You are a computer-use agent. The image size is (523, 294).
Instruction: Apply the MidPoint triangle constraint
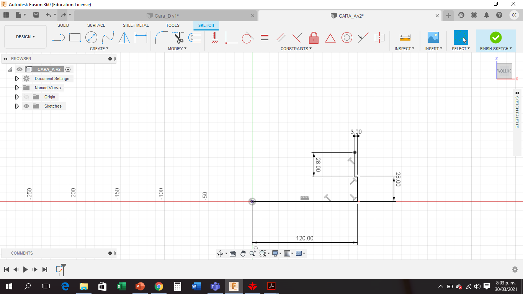(330, 38)
